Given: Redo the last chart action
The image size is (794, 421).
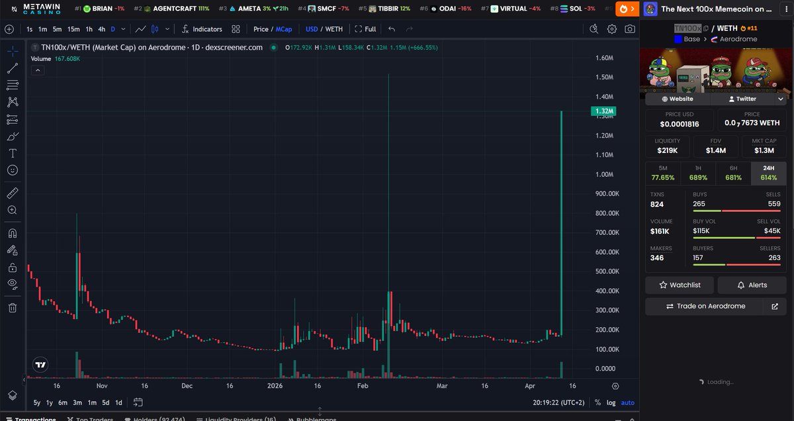Looking at the screenshot, I should 409,29.
